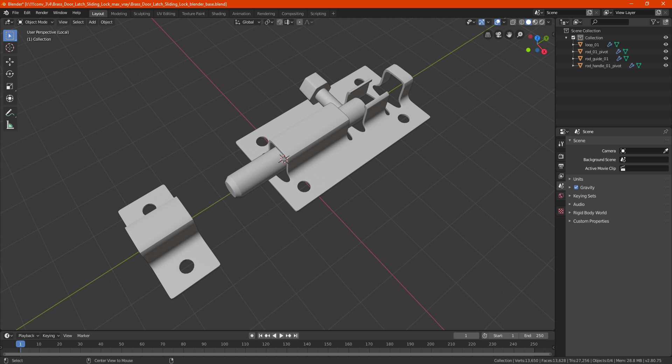Jump to the timeline start frame
Viewport: 672px width, 364px height.
coord(260,336)
